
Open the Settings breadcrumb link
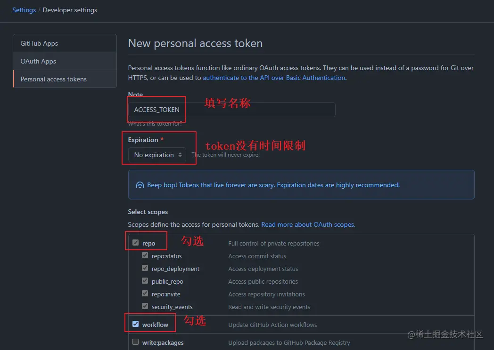point(24,10)
